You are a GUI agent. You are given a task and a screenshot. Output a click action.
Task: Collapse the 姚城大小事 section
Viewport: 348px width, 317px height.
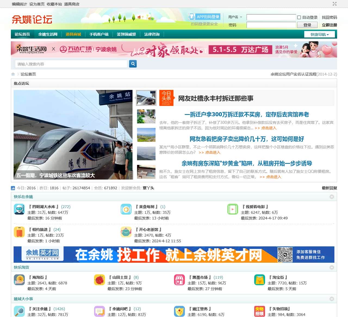coord(332,299)
